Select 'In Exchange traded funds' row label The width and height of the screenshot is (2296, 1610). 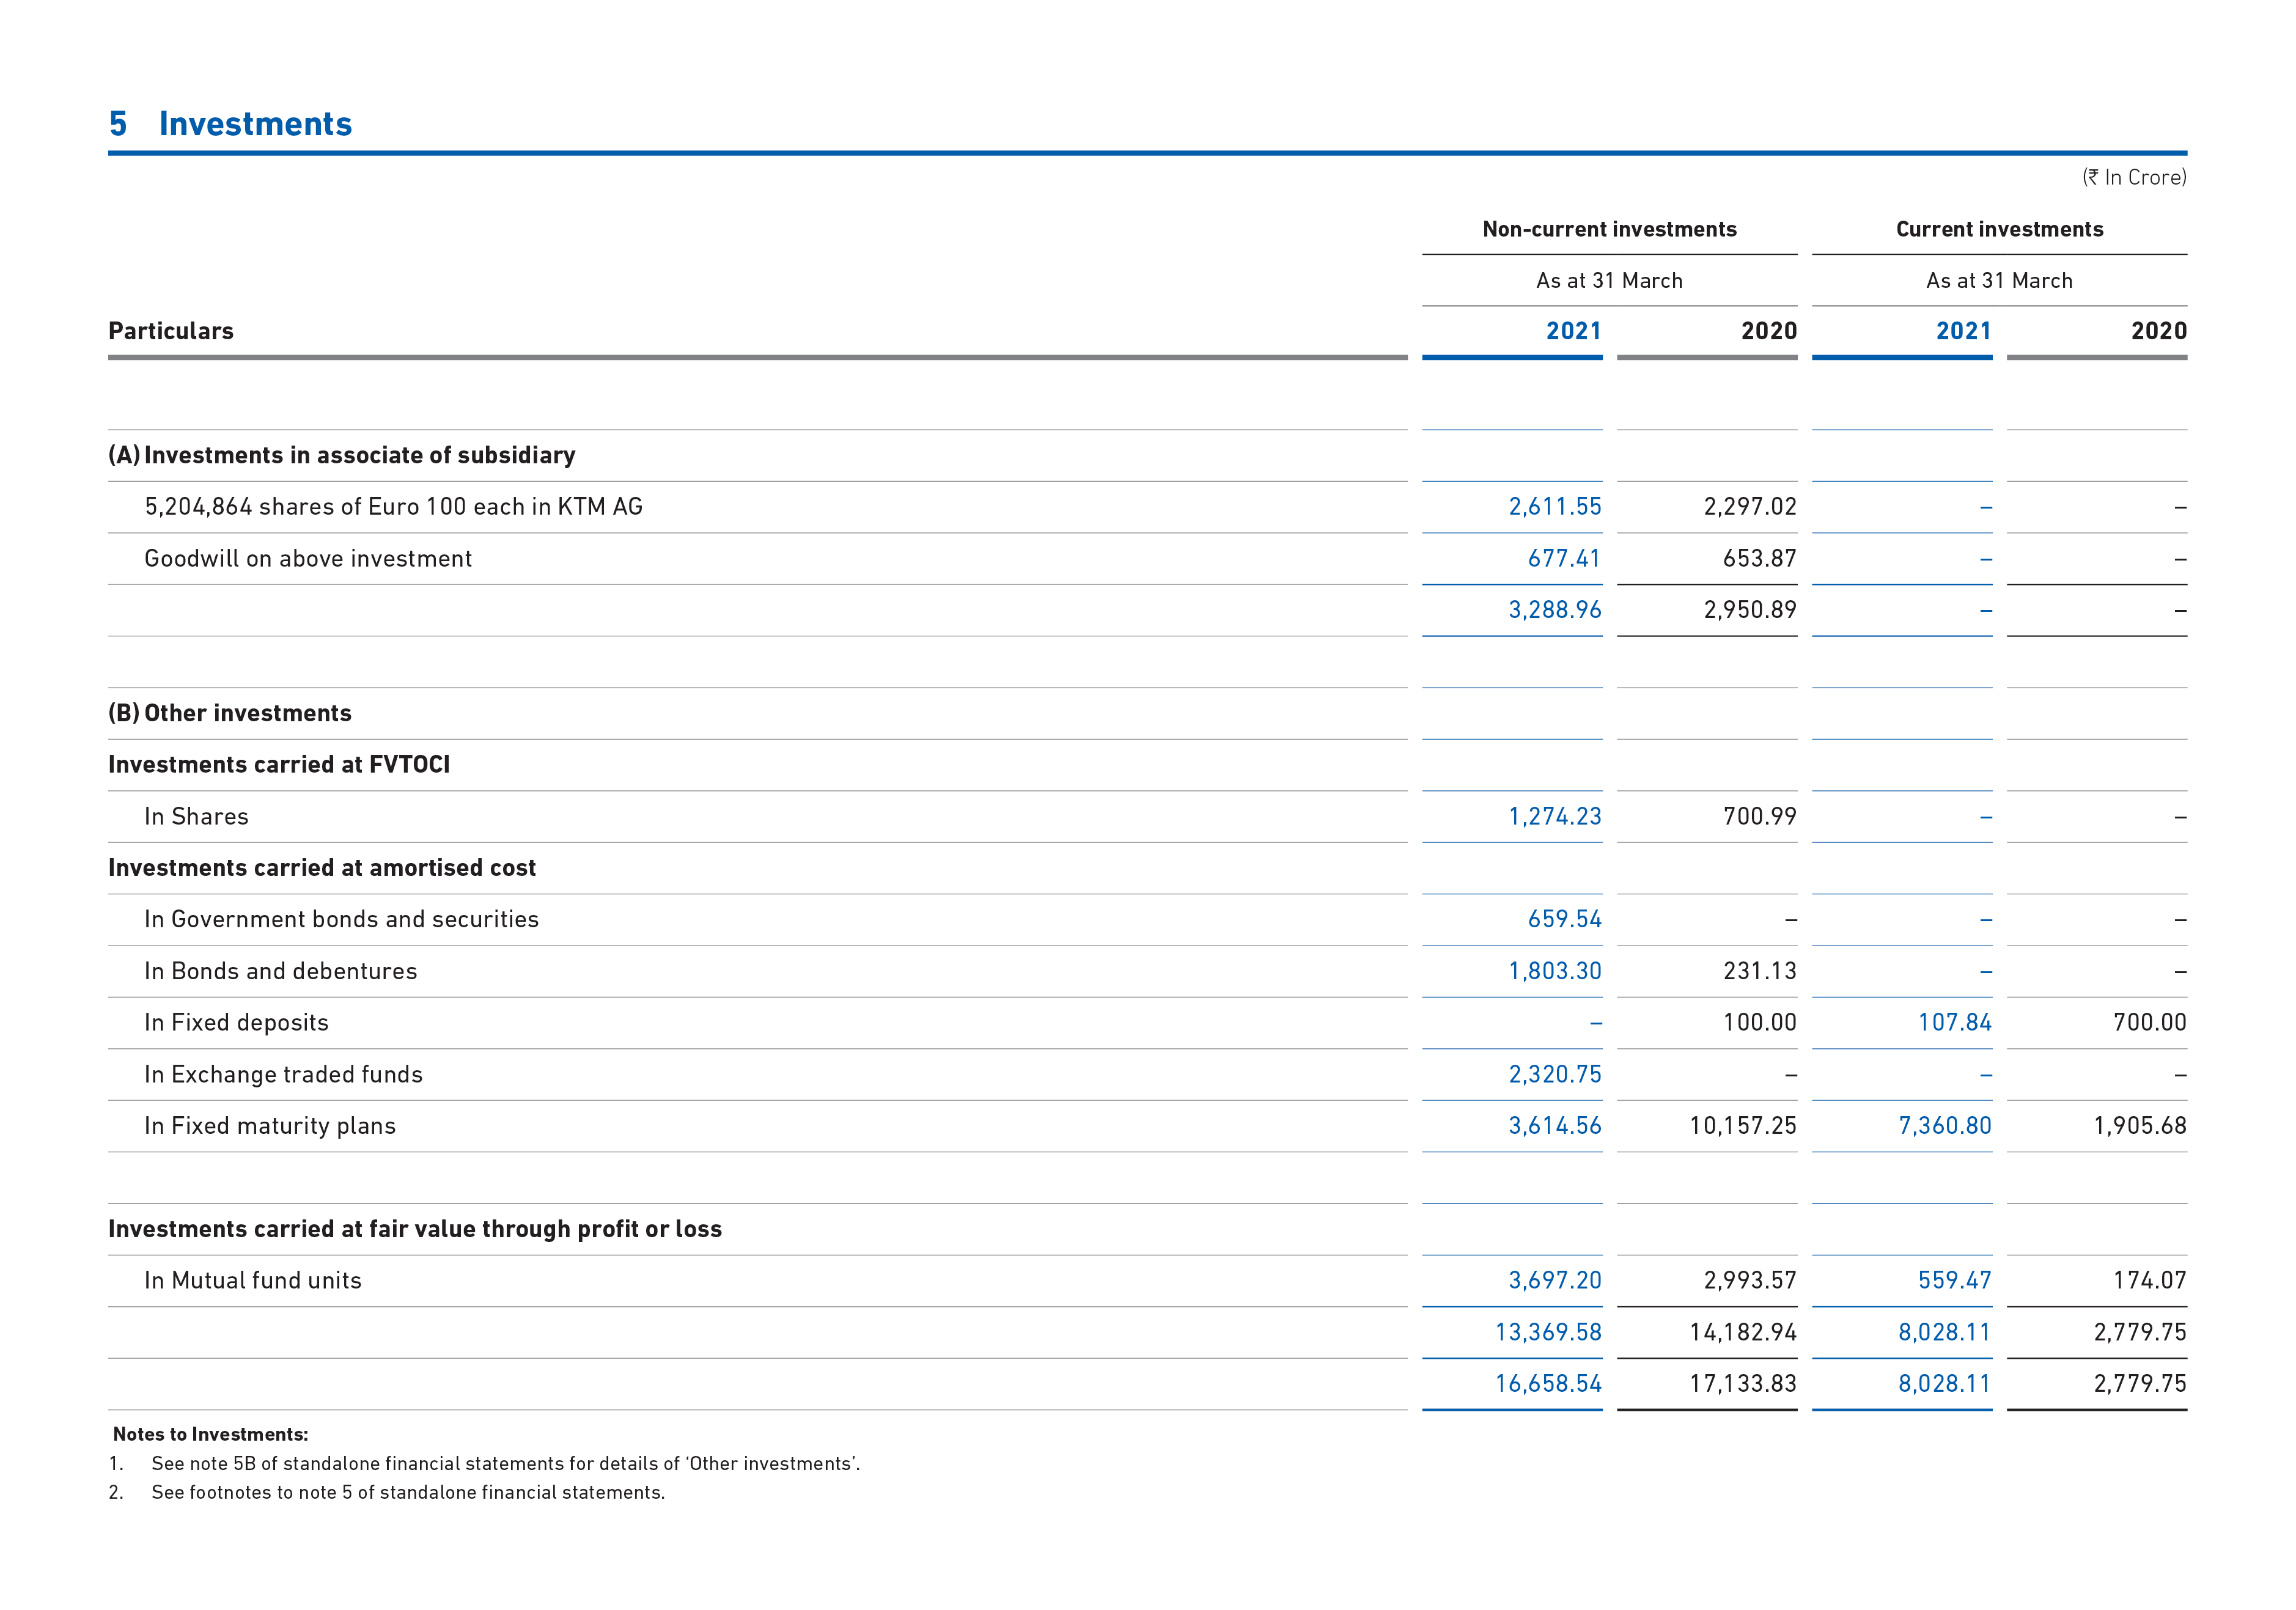283,1075
